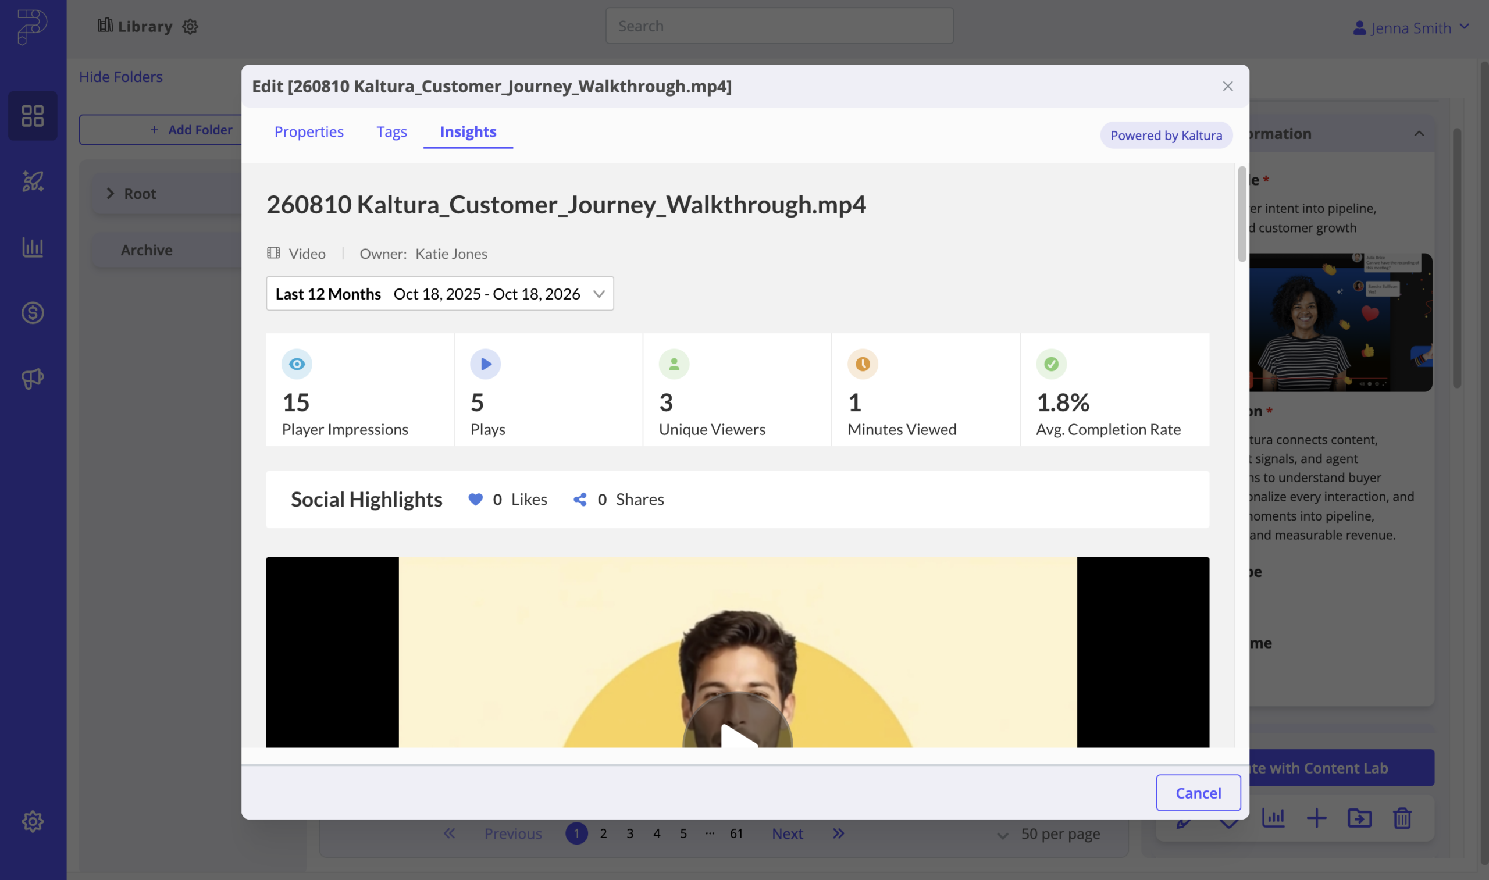The width and height of the screenshot is (1489, 880).
Task: Click the Powered by Kaltura badge
Action: [1166, 135]
